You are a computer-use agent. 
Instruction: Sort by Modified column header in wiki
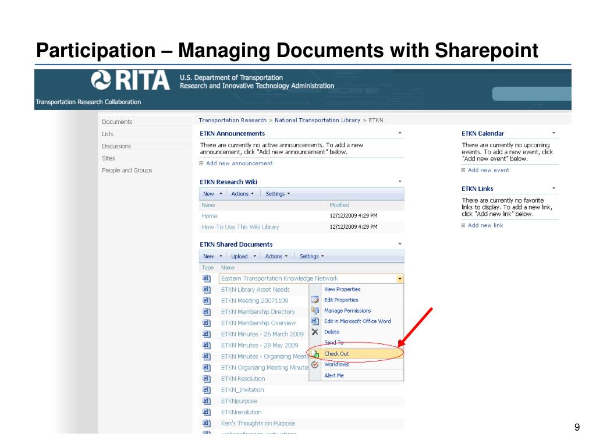coord(339,205)
